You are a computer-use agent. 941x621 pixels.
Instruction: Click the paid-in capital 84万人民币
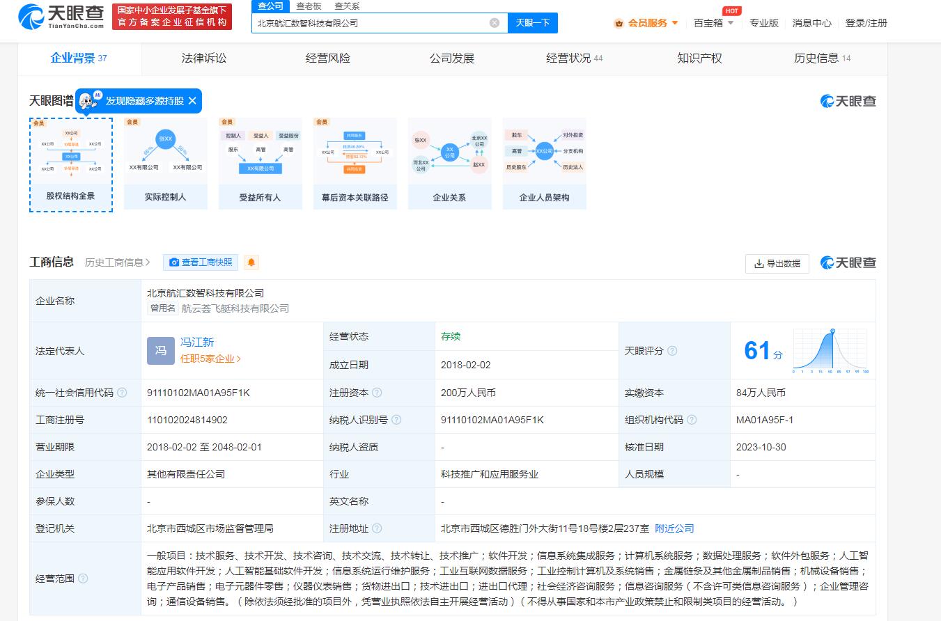tap(761, 393)
